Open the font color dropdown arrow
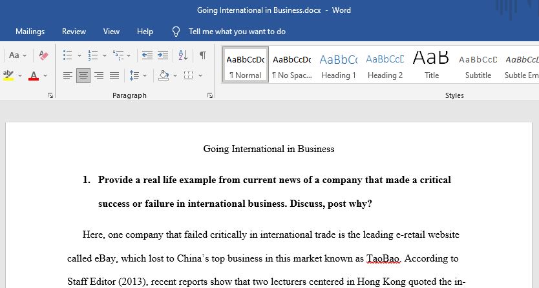 click(x=45, y=75)
